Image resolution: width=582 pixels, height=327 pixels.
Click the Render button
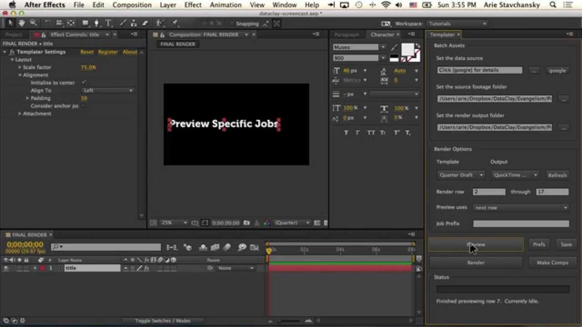click(476, 263)
